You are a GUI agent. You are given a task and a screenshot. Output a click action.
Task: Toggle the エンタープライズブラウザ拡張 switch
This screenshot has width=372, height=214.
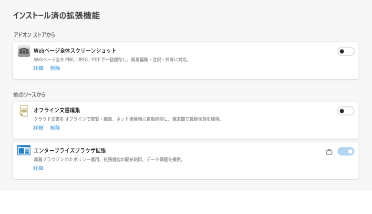coord(346,151)
